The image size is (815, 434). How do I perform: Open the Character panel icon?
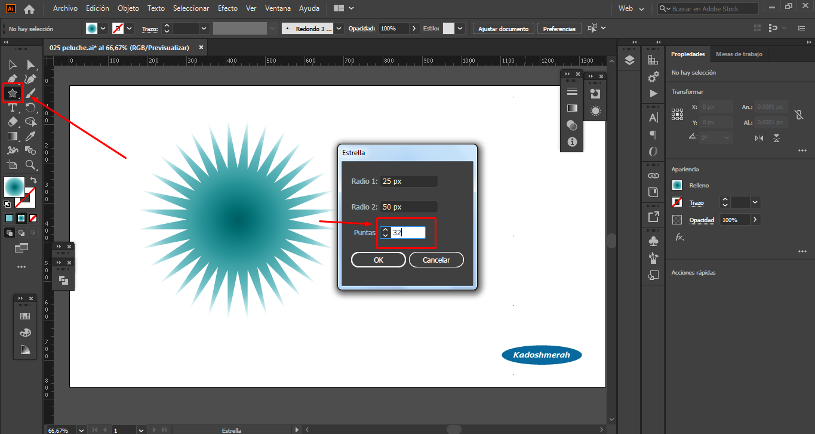(x=653, y=118)
